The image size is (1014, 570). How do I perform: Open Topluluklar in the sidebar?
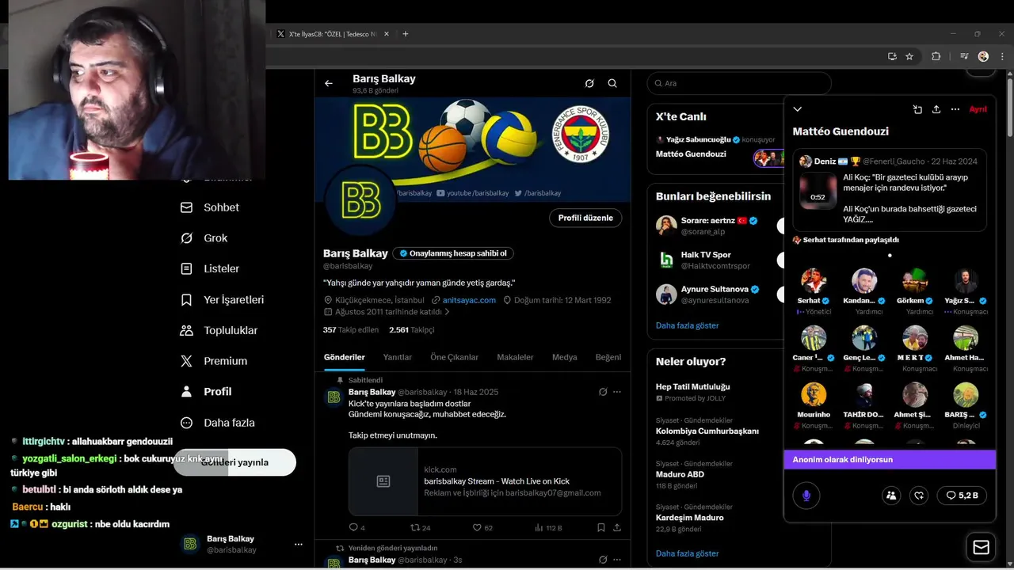219,330
